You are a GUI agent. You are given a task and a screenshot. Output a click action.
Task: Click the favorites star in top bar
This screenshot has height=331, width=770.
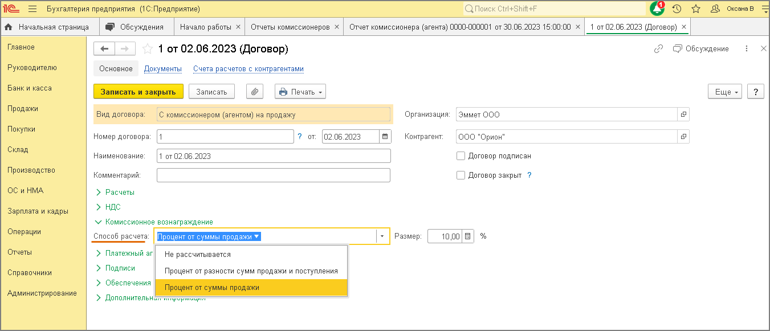coord(695,9)
